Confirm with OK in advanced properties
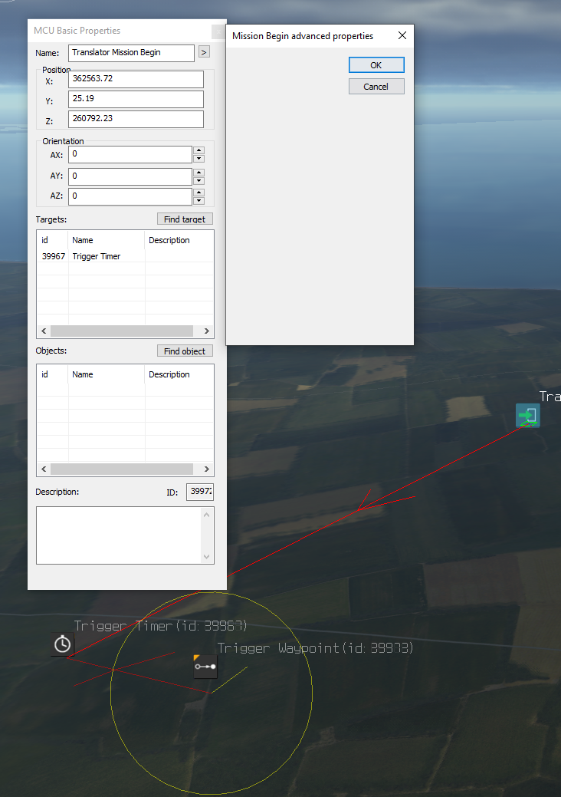The image size is (561, 797). pos(376,65)
